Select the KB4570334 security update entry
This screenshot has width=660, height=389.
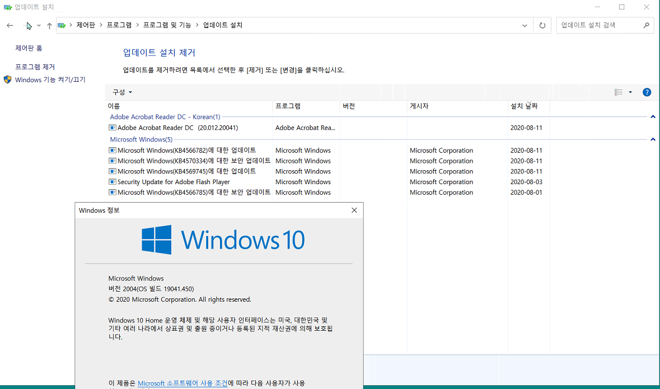pyautogui.click(x=194, y=161)
